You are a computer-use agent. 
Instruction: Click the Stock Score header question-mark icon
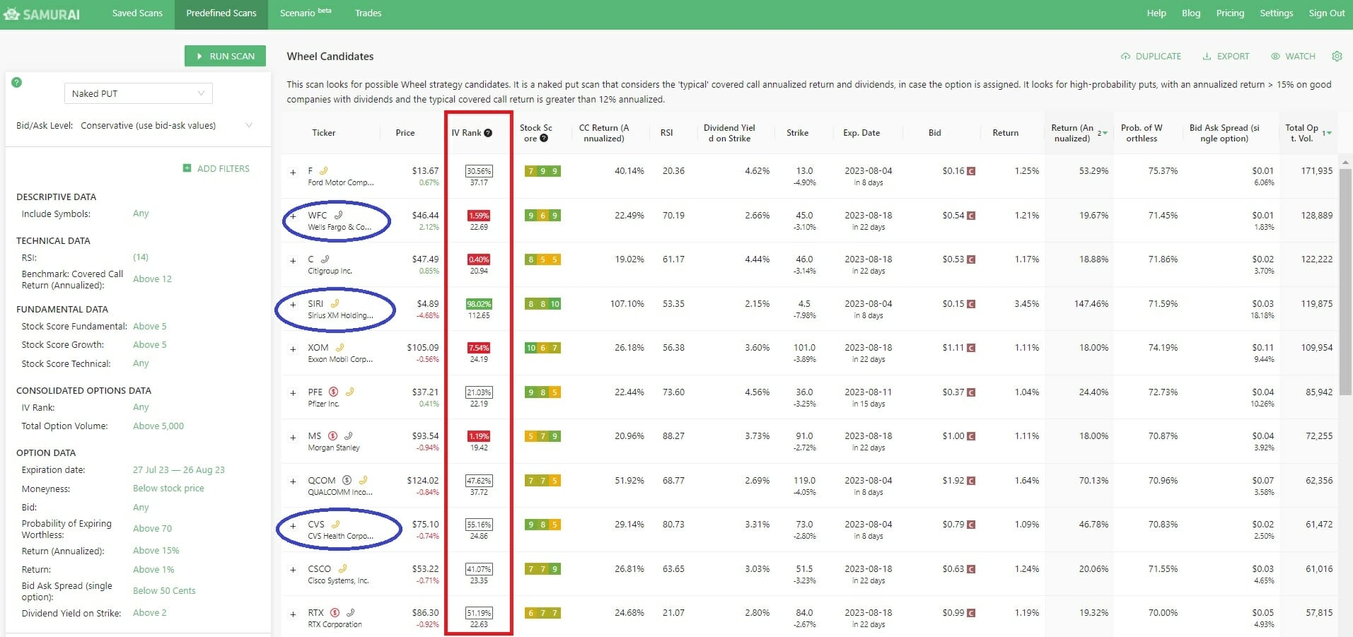(542, 138)
